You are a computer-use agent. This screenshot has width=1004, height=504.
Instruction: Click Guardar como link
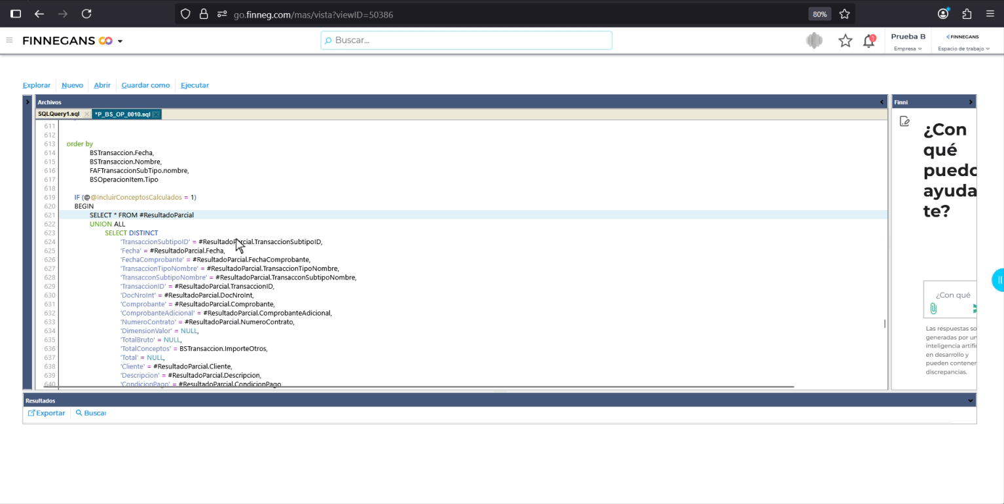[x=145, y=85]
